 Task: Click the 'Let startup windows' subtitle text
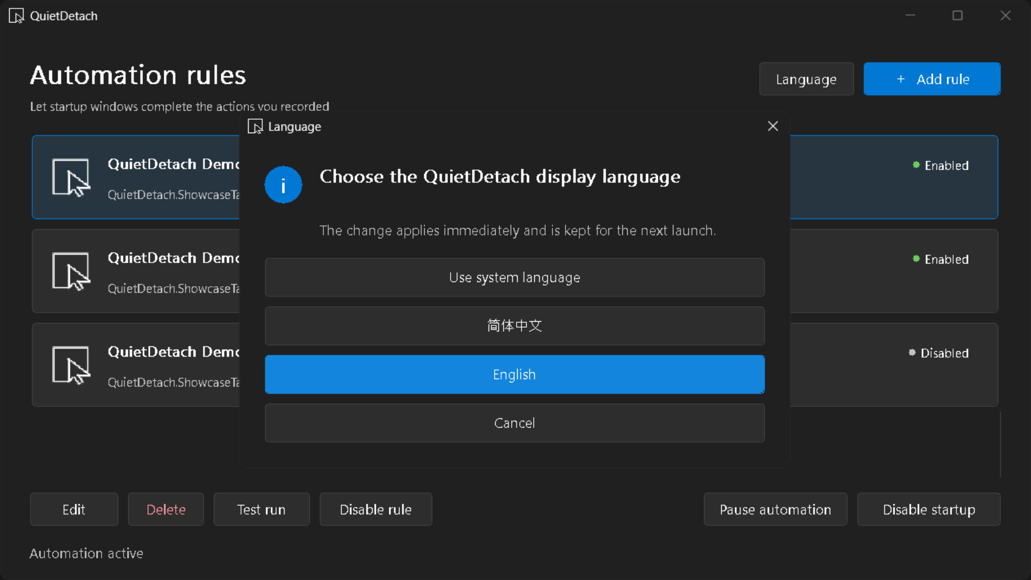click(179, 106)
